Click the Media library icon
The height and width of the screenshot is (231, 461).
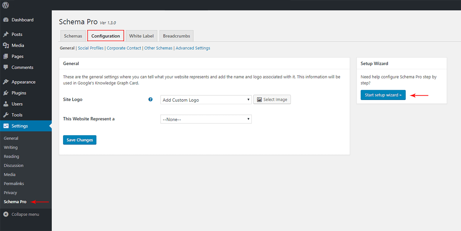(6, 45)
